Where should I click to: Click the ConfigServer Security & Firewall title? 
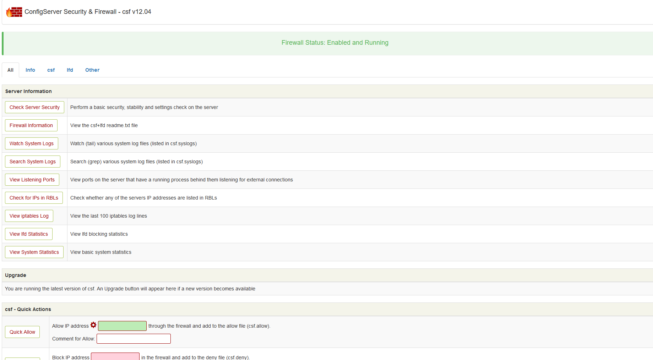point(88,12)
